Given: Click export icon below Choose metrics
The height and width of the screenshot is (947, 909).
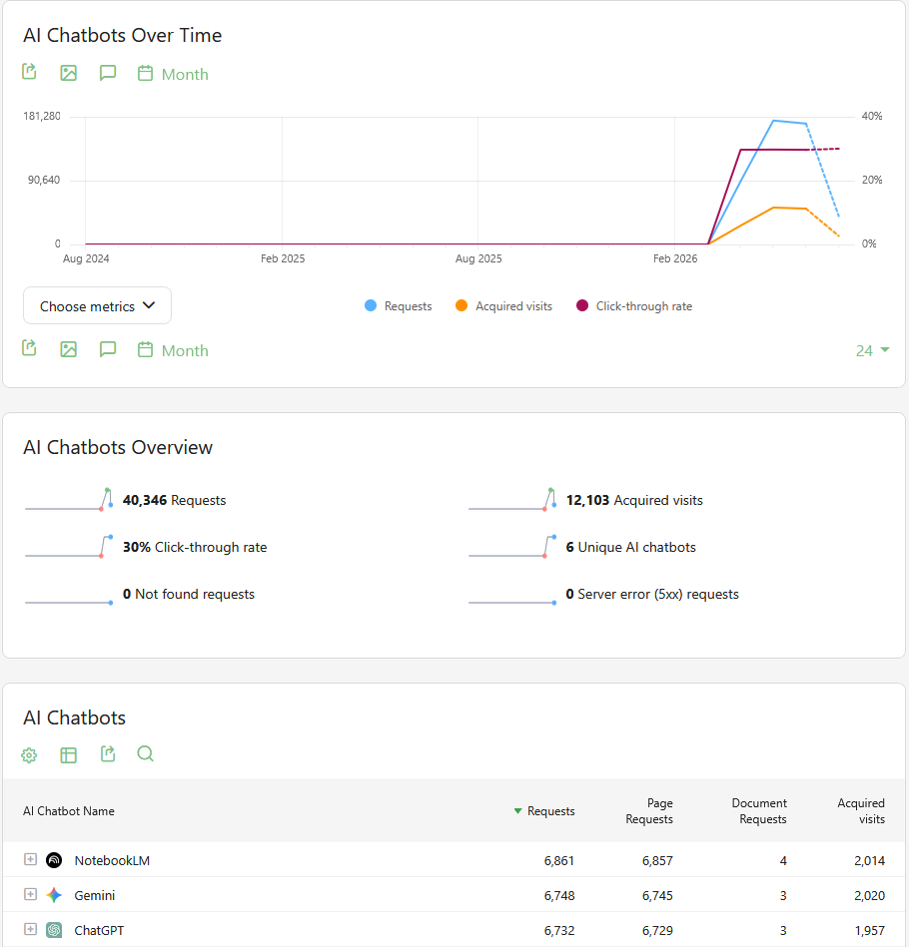Looking at the screenshot, I should [x=29, y=348].
